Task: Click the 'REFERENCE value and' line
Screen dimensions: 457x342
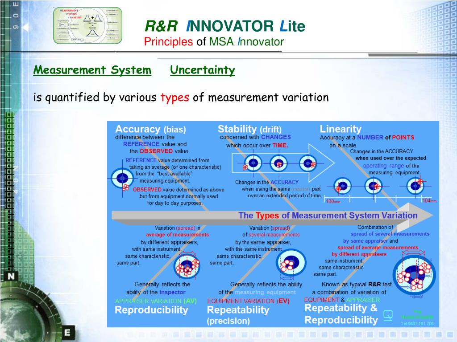Action: [x=155, y=144]
